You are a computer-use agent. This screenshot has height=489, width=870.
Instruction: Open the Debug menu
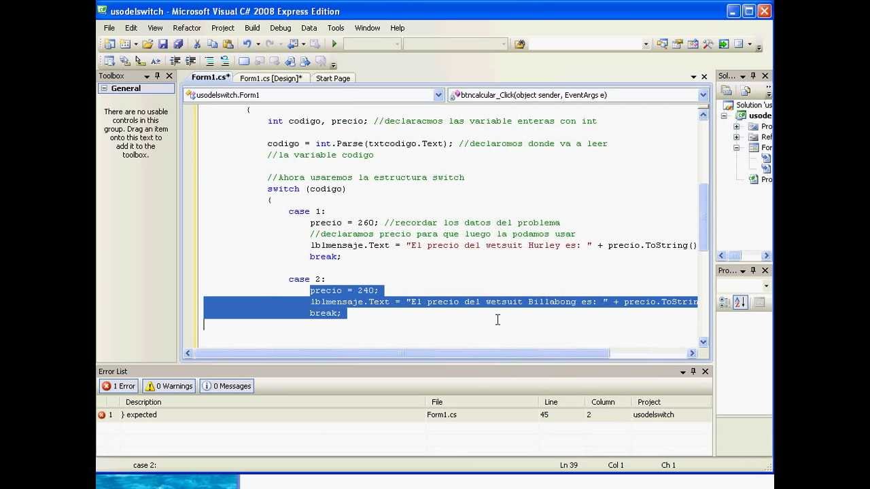click(280, 28)
